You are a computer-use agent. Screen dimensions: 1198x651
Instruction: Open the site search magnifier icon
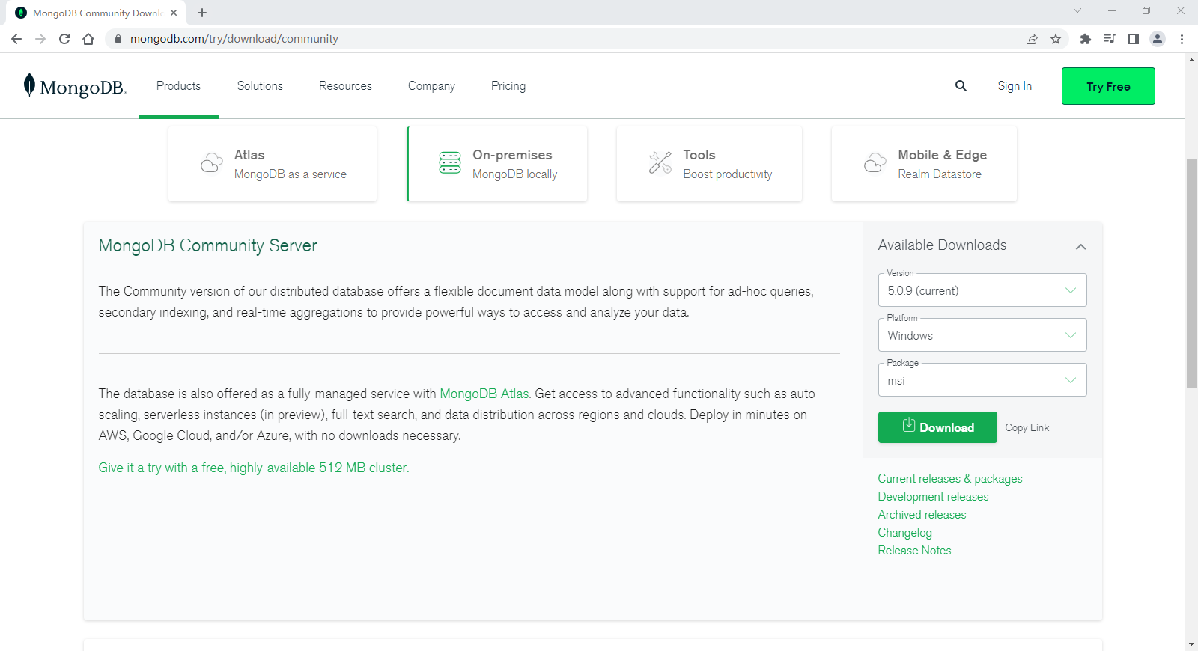tap(961, 86)
